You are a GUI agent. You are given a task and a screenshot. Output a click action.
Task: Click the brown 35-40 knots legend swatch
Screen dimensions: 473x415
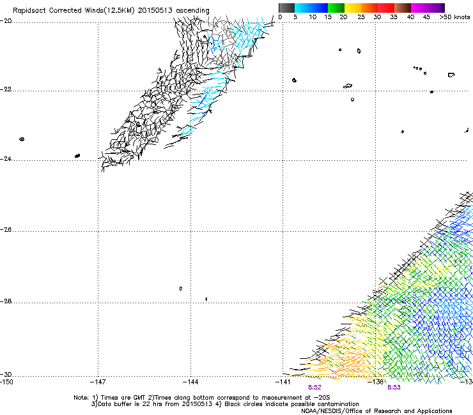pyautogui.click(x=403, y=8)
